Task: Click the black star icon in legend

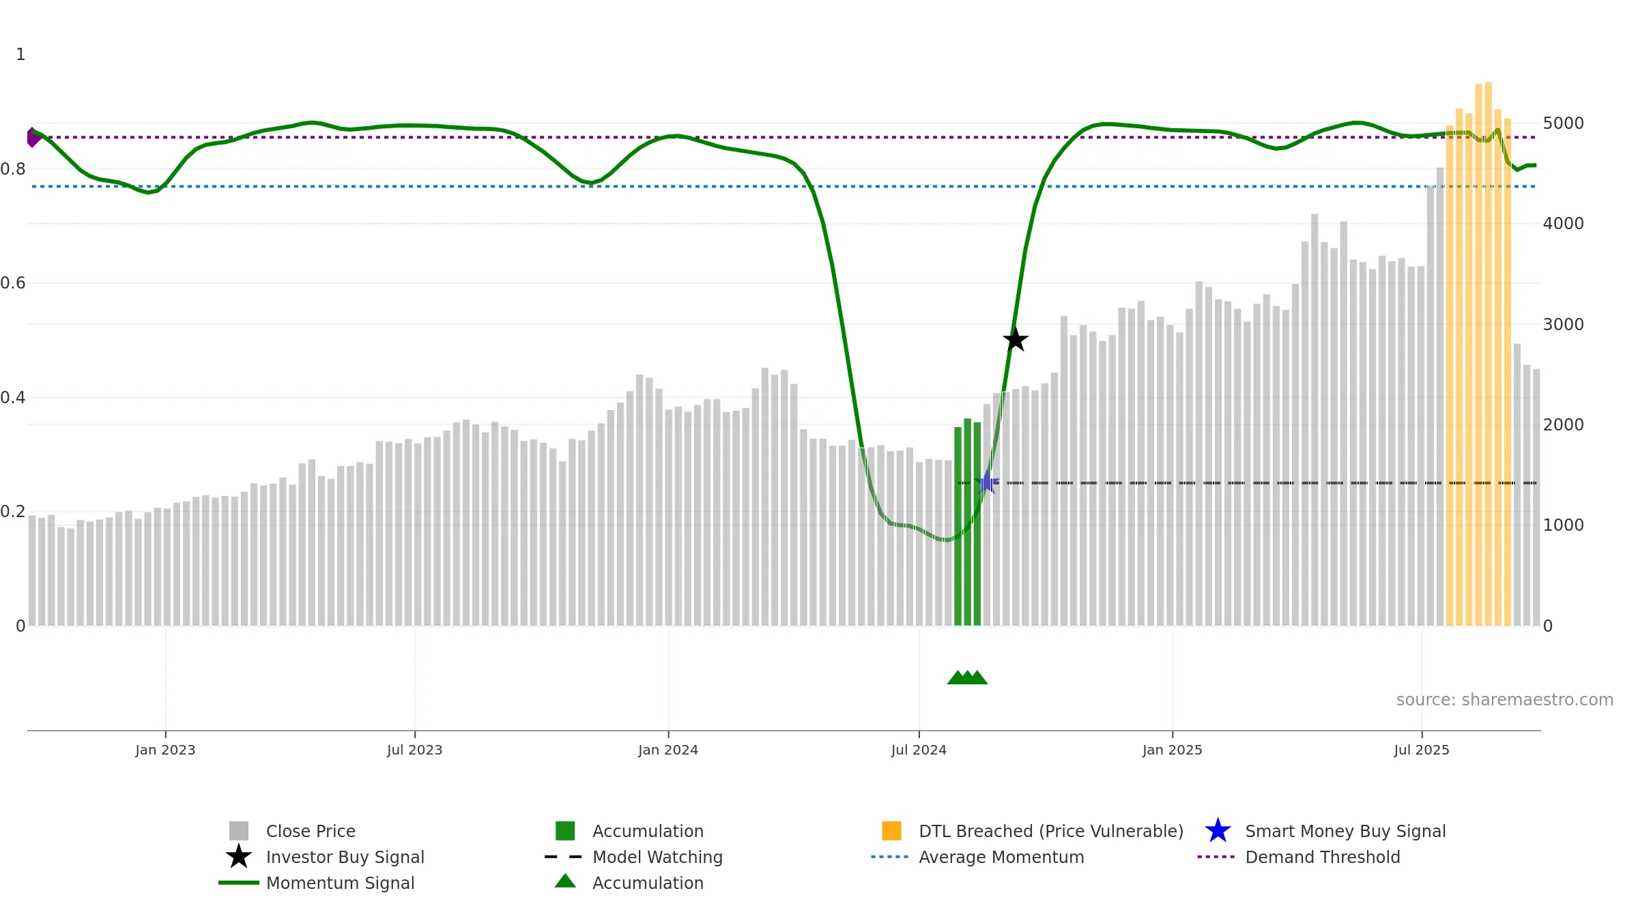Action: 239,857
